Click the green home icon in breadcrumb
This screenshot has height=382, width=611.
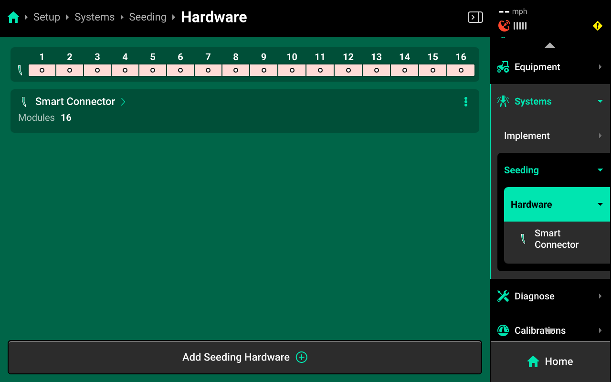point(13,18)
